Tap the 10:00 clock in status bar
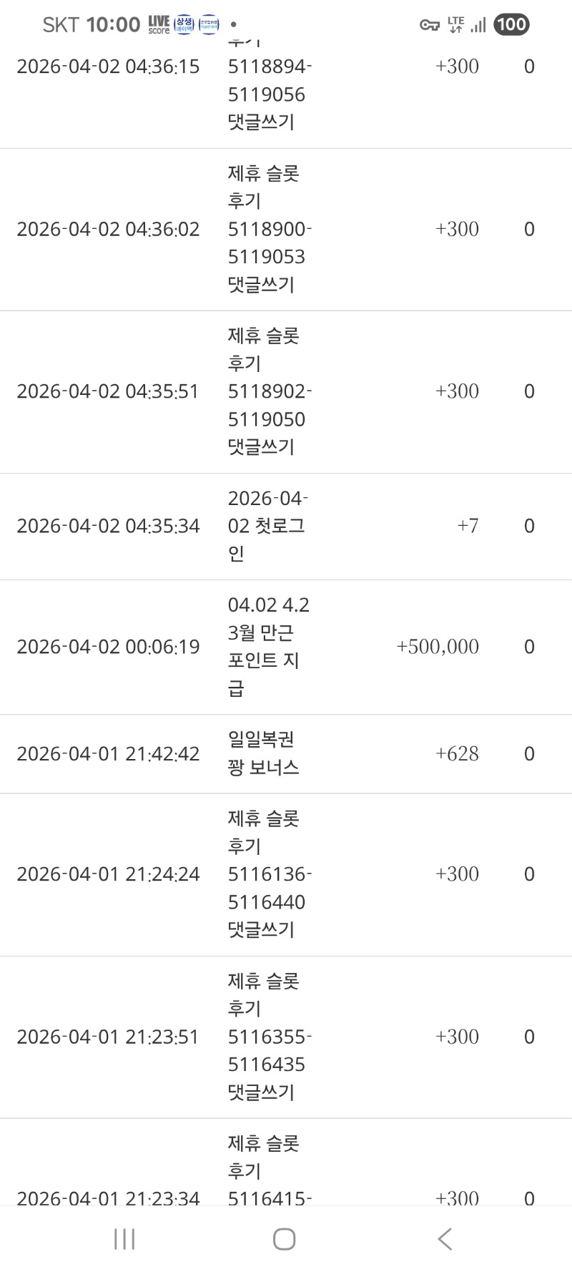 [113, 25]
